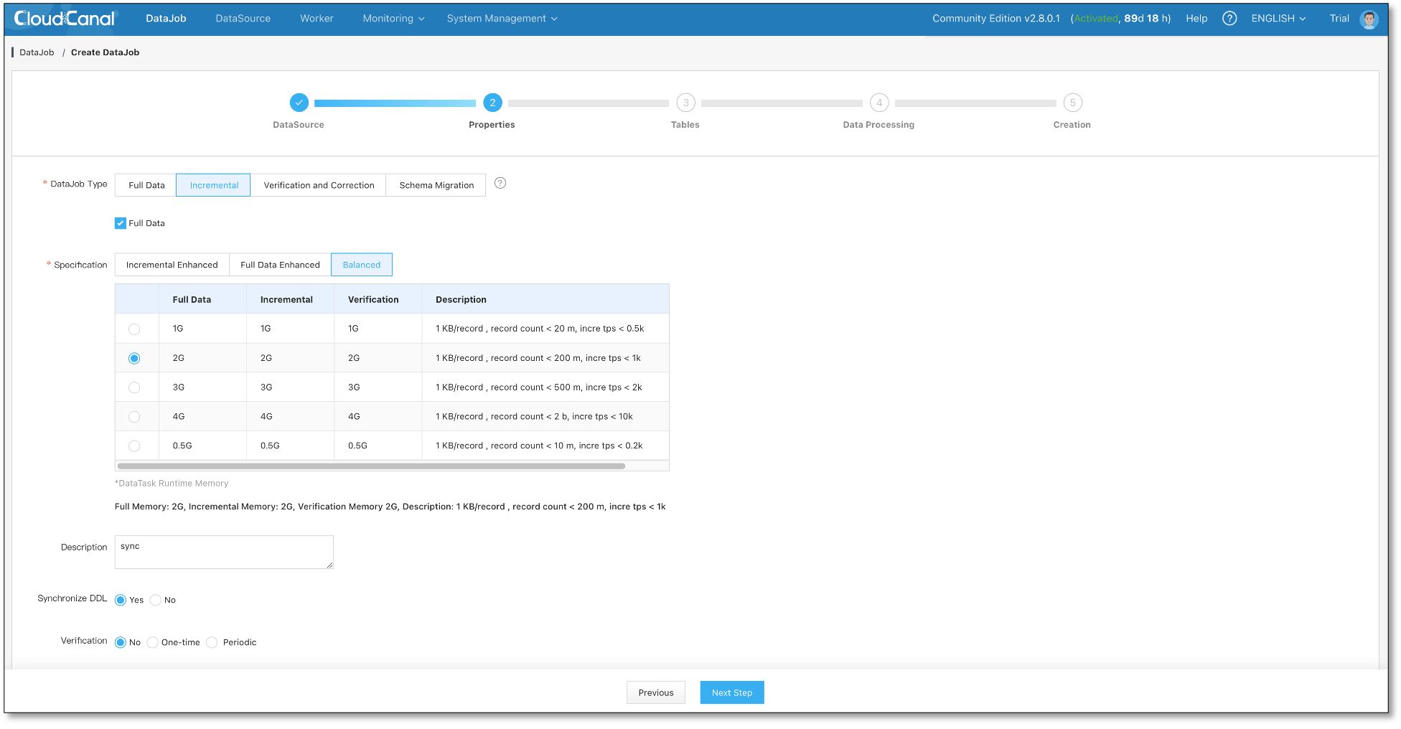This screenshot has width=1401, height=729.
Task: Select the 3G specification radio button
Action: pyautogui.click(x=134, y=387)
